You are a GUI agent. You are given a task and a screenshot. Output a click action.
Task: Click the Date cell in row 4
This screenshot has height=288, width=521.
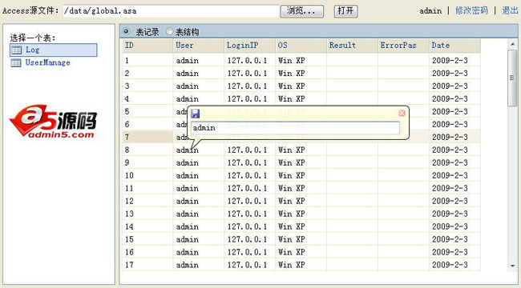pos(455,98)
